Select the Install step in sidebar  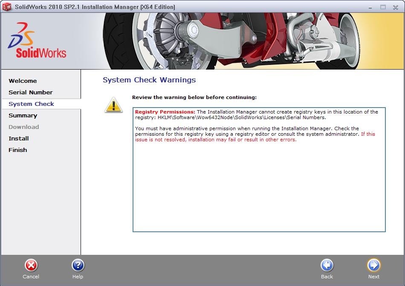pos(19,139)
